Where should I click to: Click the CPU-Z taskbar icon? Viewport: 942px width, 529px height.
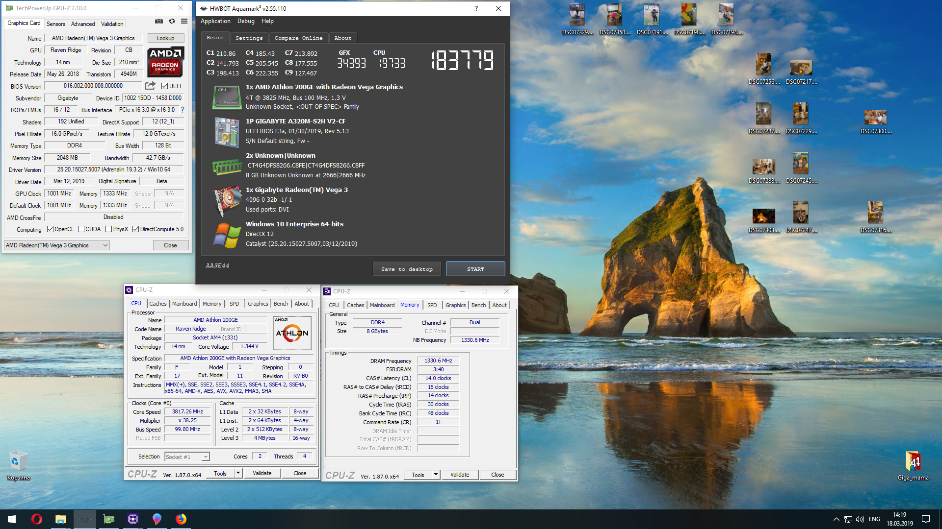tap(133, 519)
